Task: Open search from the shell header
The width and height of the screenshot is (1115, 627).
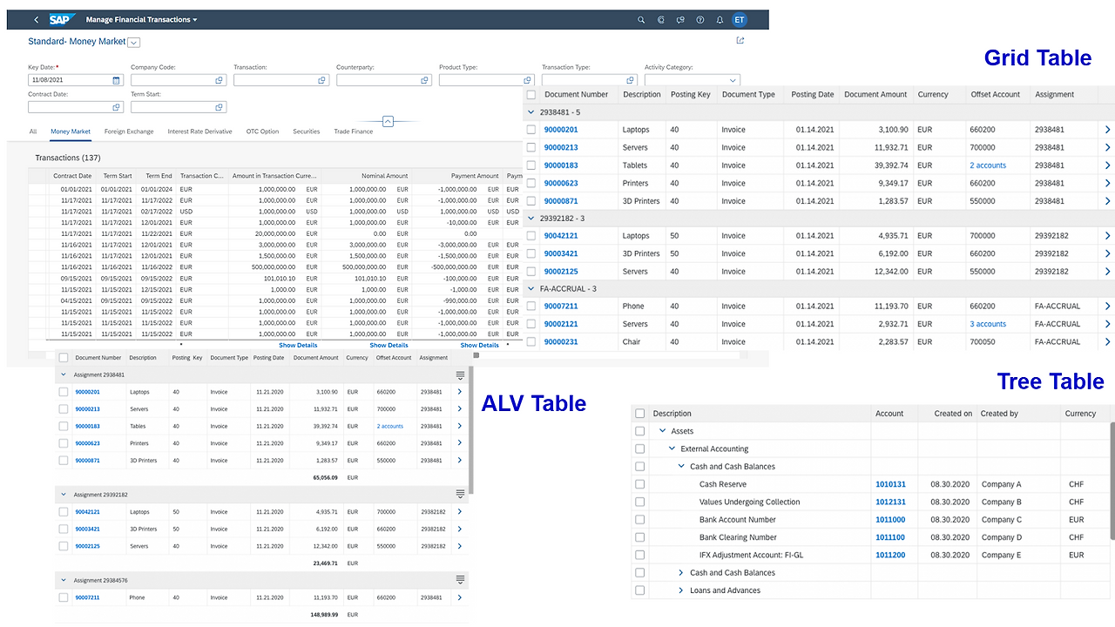Action: point(641,20)
